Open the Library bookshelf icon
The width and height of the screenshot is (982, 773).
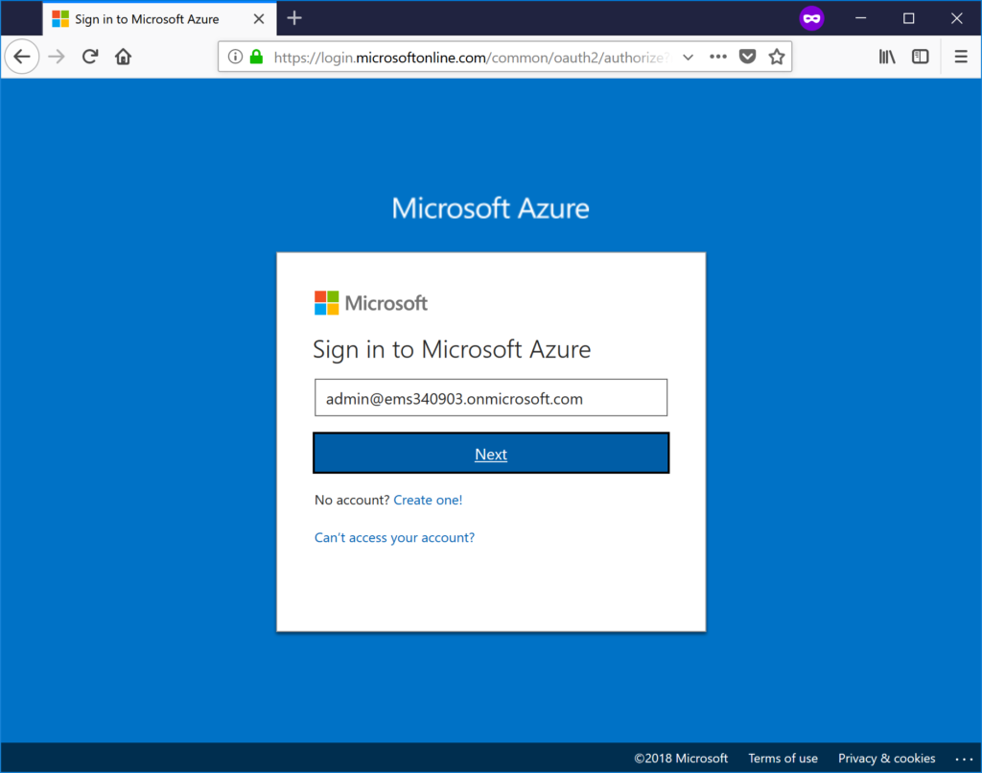pyautogui.click(x=887, y=57)
